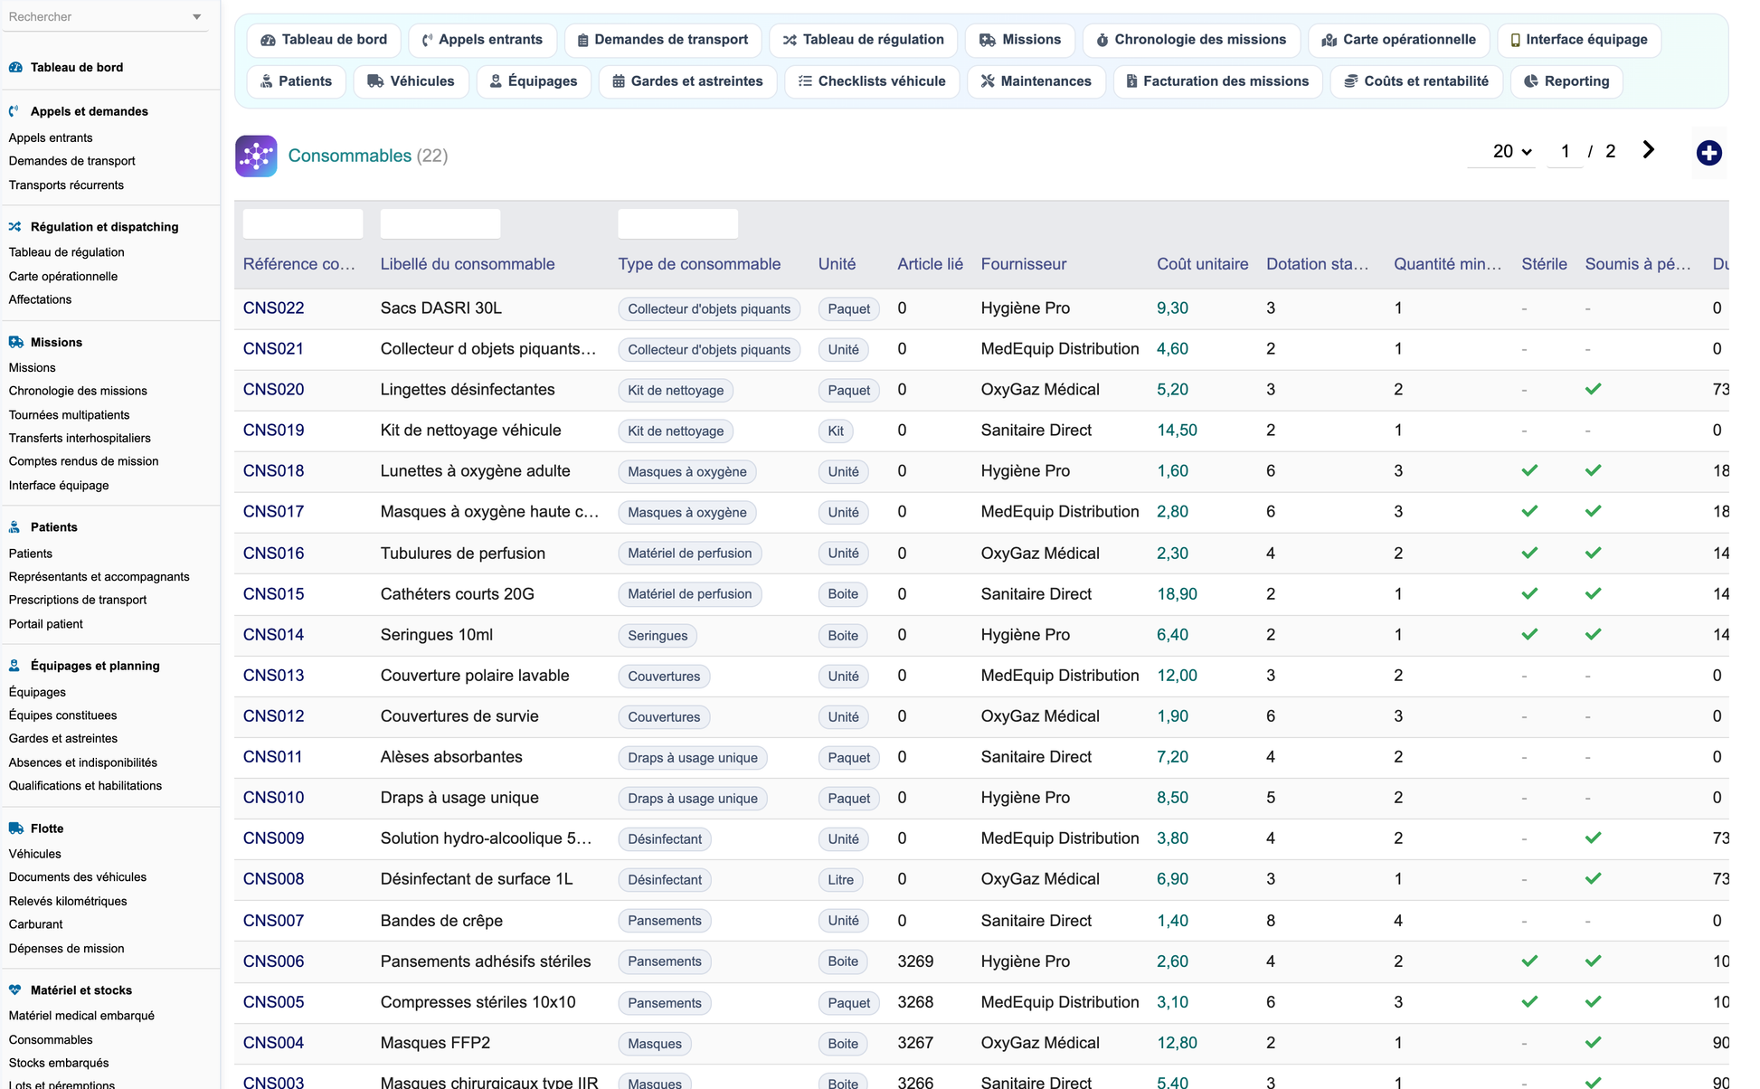The image size is (1760, 1089).
Task: Go to next page with chevron arrow
Action: click(1649, 150)
